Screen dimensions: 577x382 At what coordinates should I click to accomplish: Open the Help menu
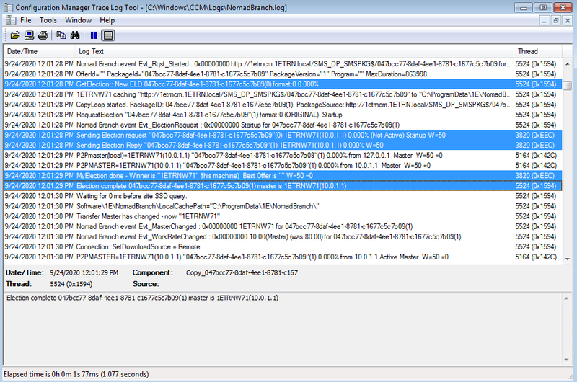point(107,20)
